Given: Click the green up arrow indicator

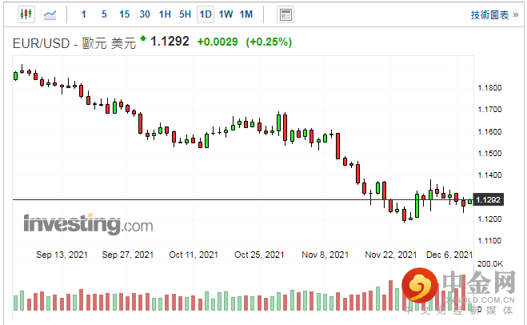Looking at the screenshot, I should (x=143, y=38).
